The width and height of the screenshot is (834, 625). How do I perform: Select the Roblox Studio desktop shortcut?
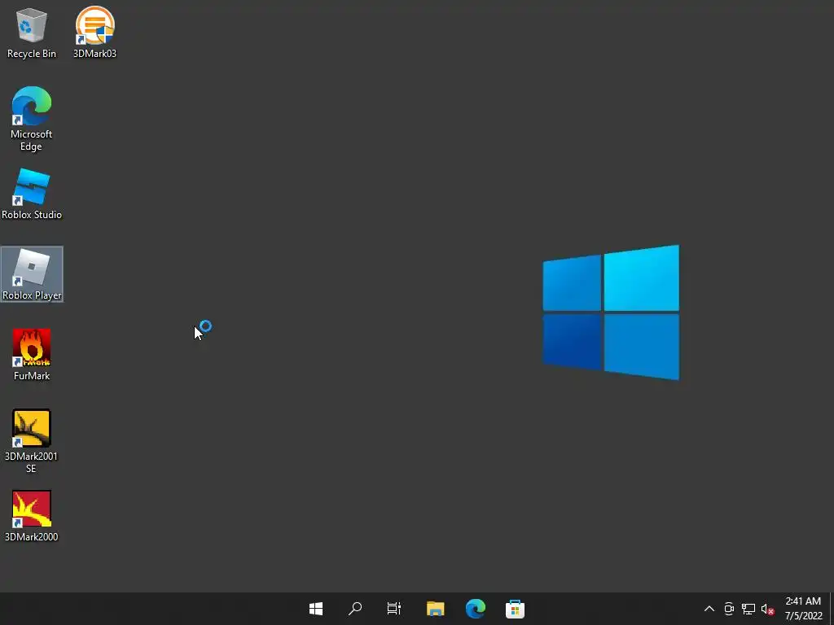32,194
